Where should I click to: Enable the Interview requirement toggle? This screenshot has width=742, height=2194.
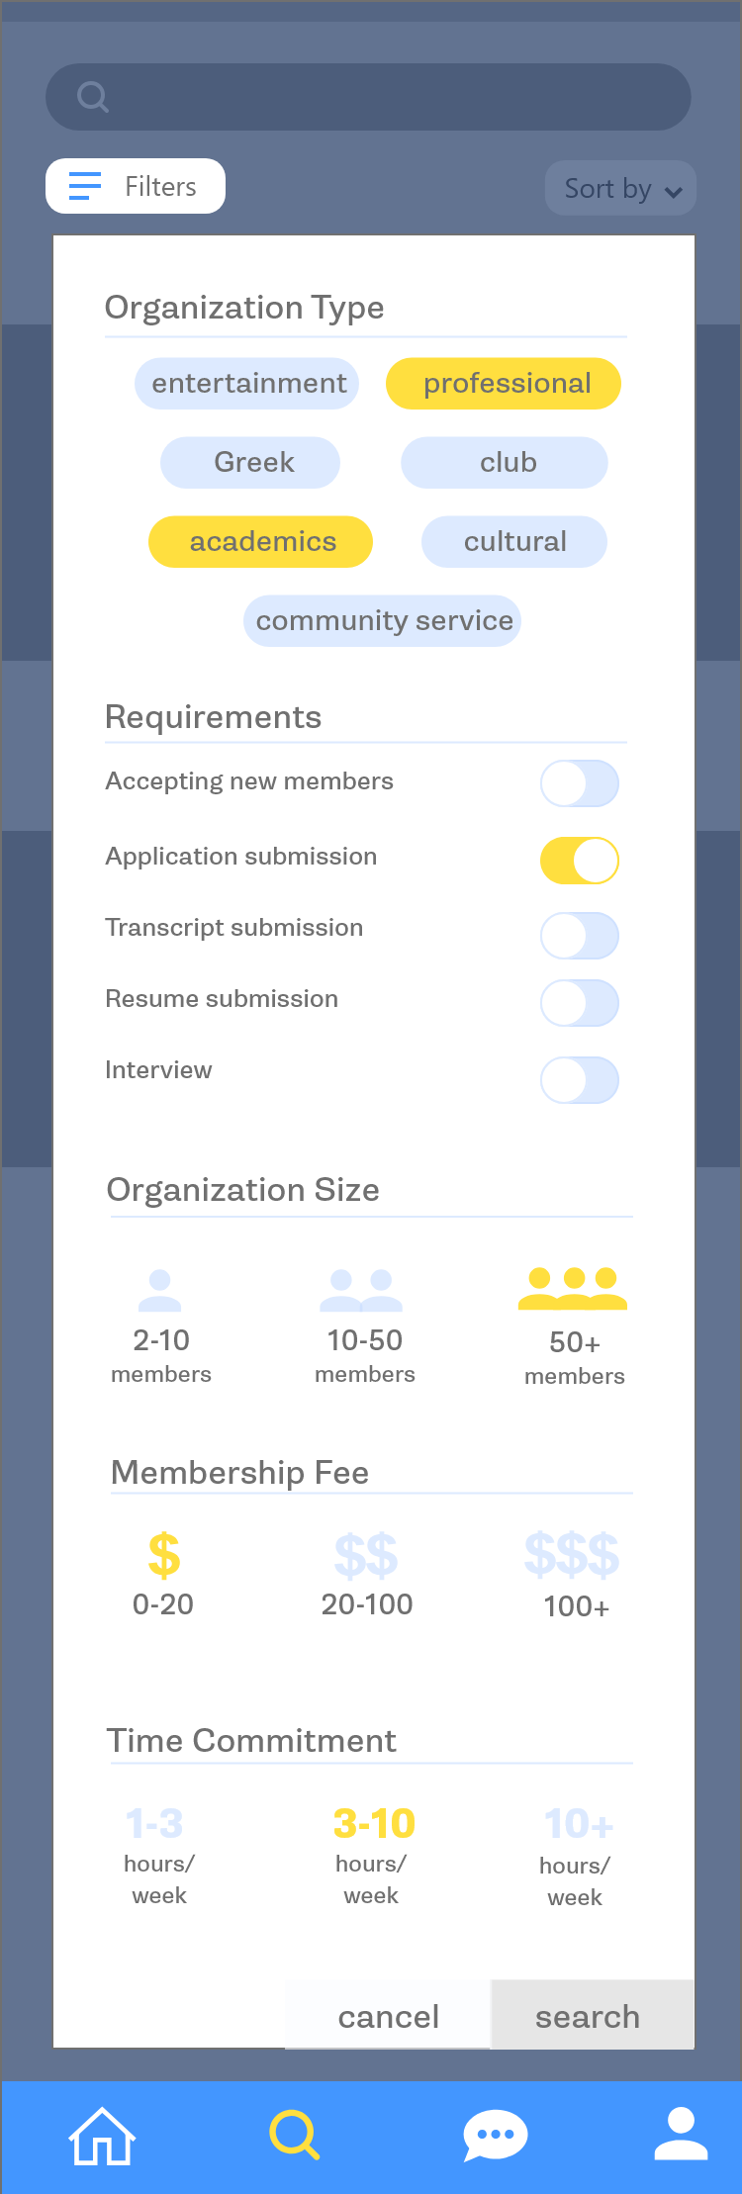[x=580, y=1080]
